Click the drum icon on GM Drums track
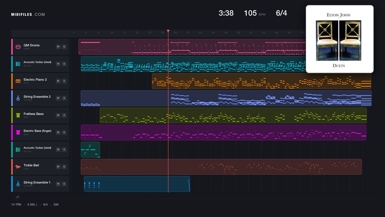385x217 pixels. coord(18,47)
